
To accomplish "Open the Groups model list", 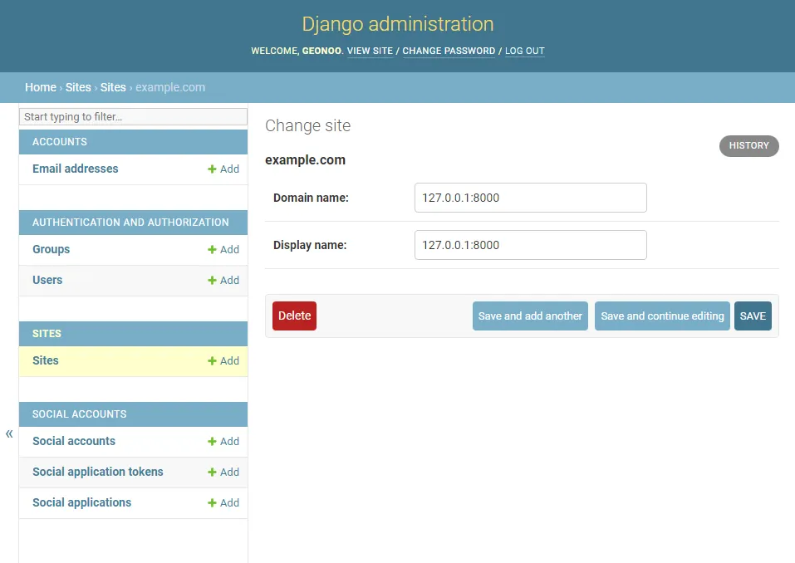I will coord(52,249).
